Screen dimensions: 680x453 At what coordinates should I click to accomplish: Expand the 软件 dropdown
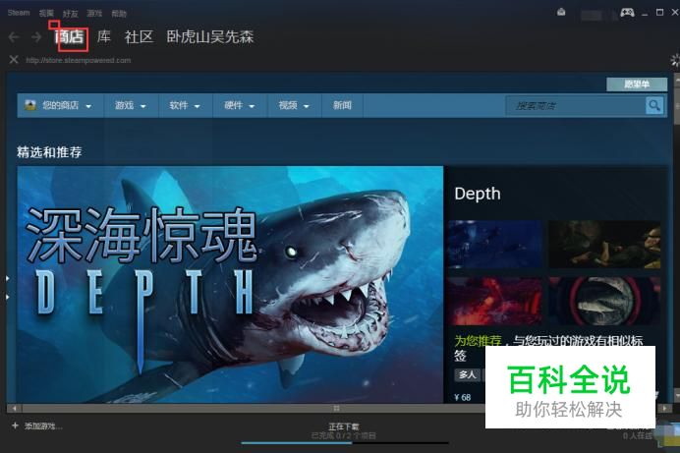(185, 105)
